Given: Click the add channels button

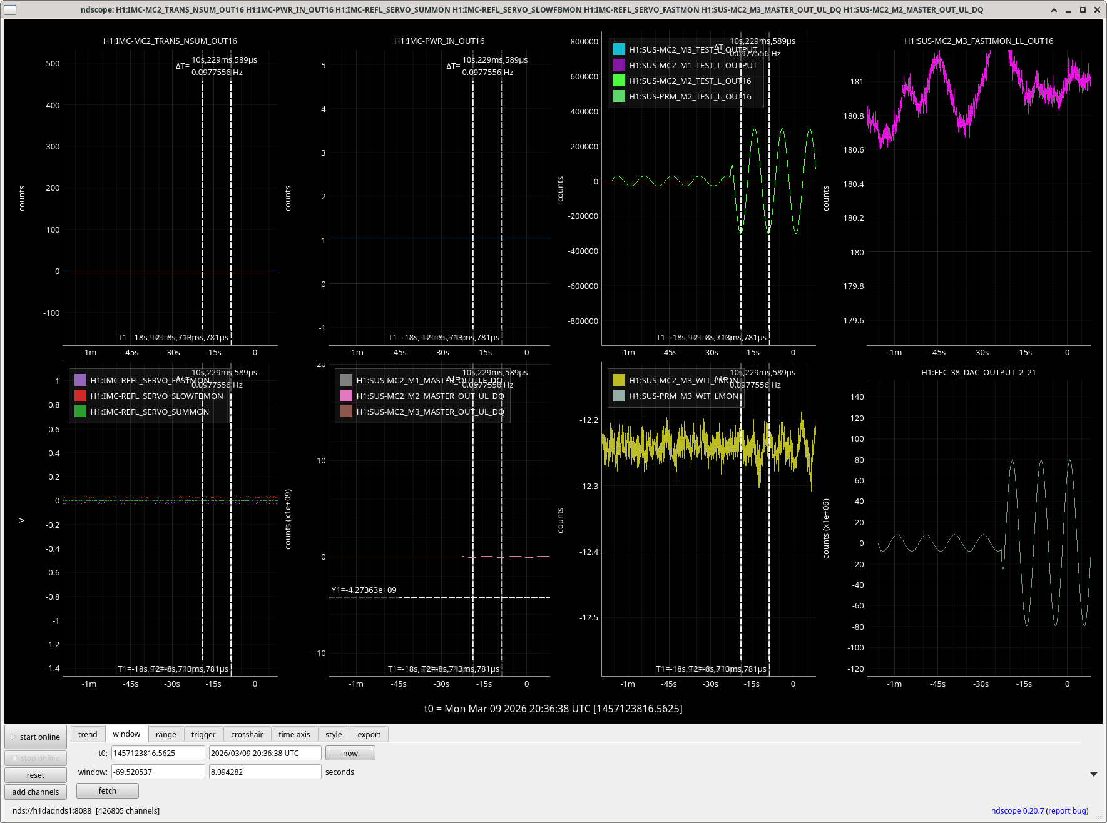Looking at the screenshot, I should pos(36,792).
